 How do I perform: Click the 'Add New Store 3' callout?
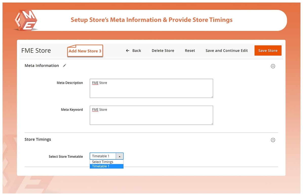click(x=85, y=51)
